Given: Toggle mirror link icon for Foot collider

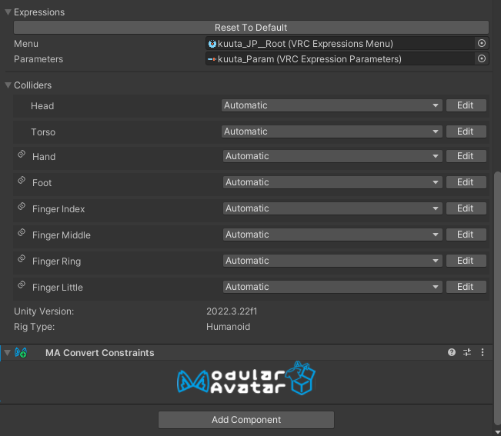Looking at the screenshot, I should coord(22,181).
